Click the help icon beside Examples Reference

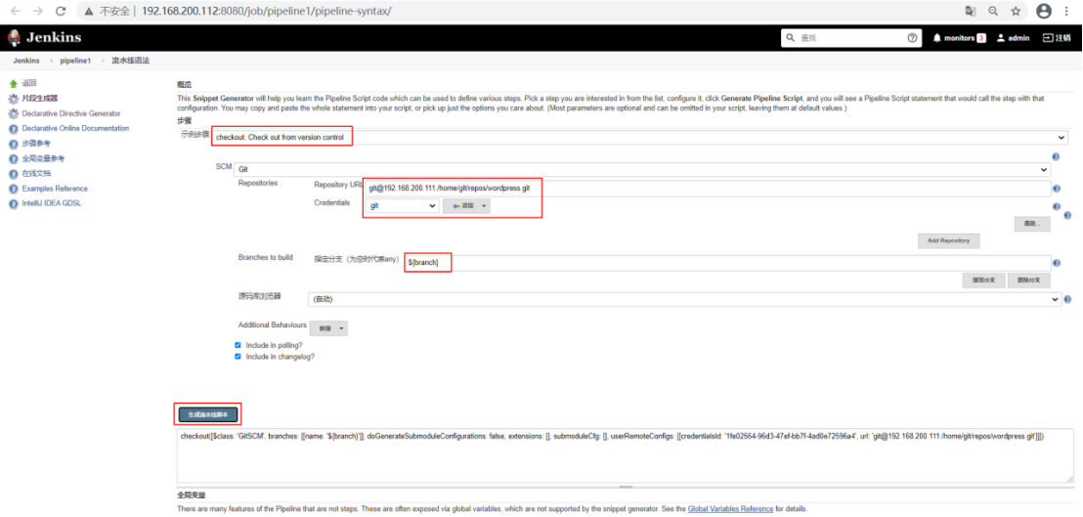[13, 189]
